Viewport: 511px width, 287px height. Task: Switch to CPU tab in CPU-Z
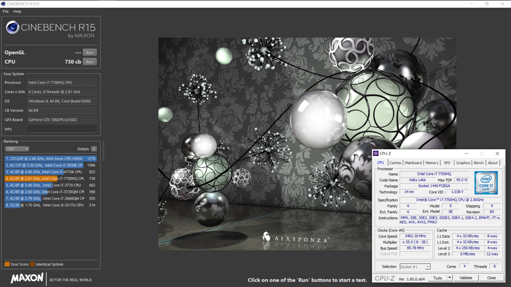click(x=381, y=163)
